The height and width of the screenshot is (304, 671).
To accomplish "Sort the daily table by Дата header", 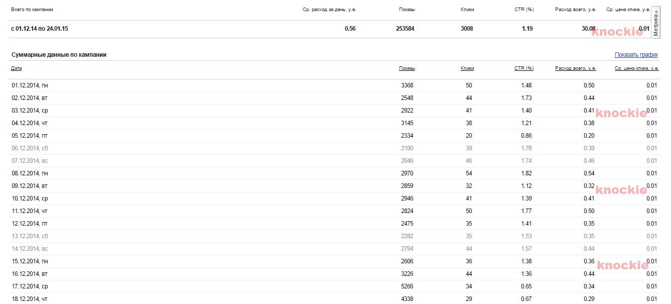I will coord(17,68).
